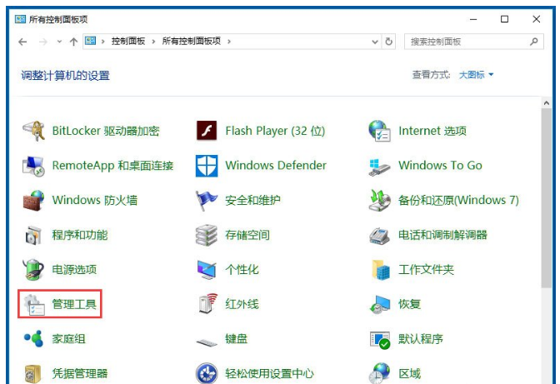The height and width of the screenshot is (384, 560).
Task: Open the BitLocker 驱动器加密 icon
Action: pyautogui.click(x=33, y=131)
